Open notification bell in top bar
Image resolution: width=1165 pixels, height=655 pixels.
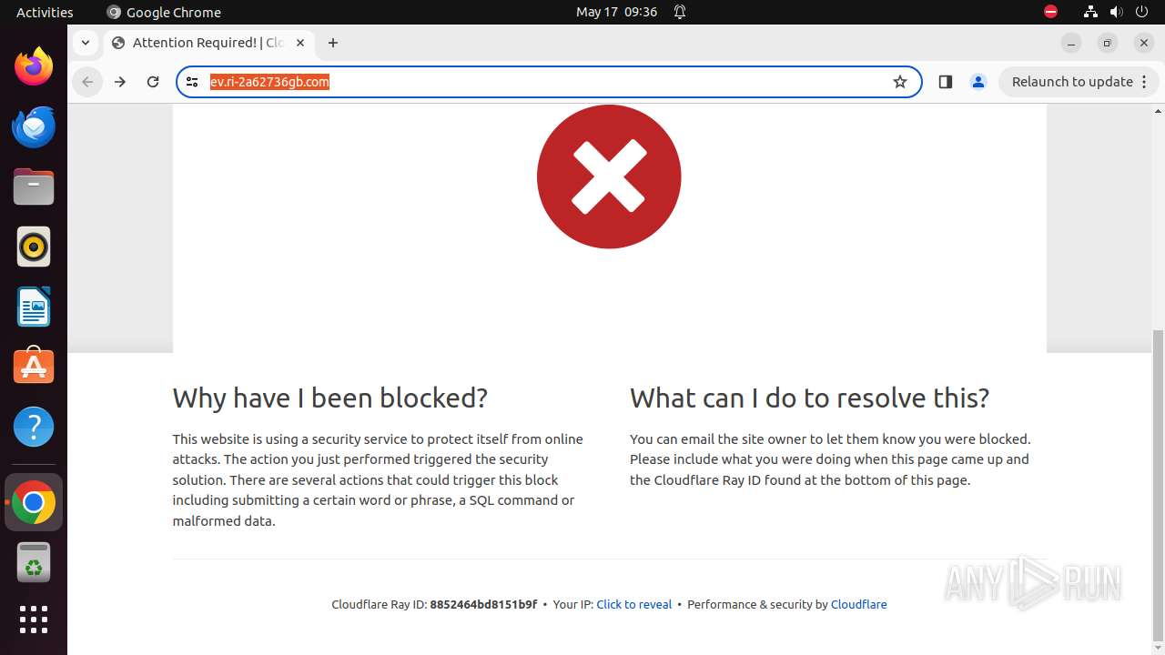[680, 12]
